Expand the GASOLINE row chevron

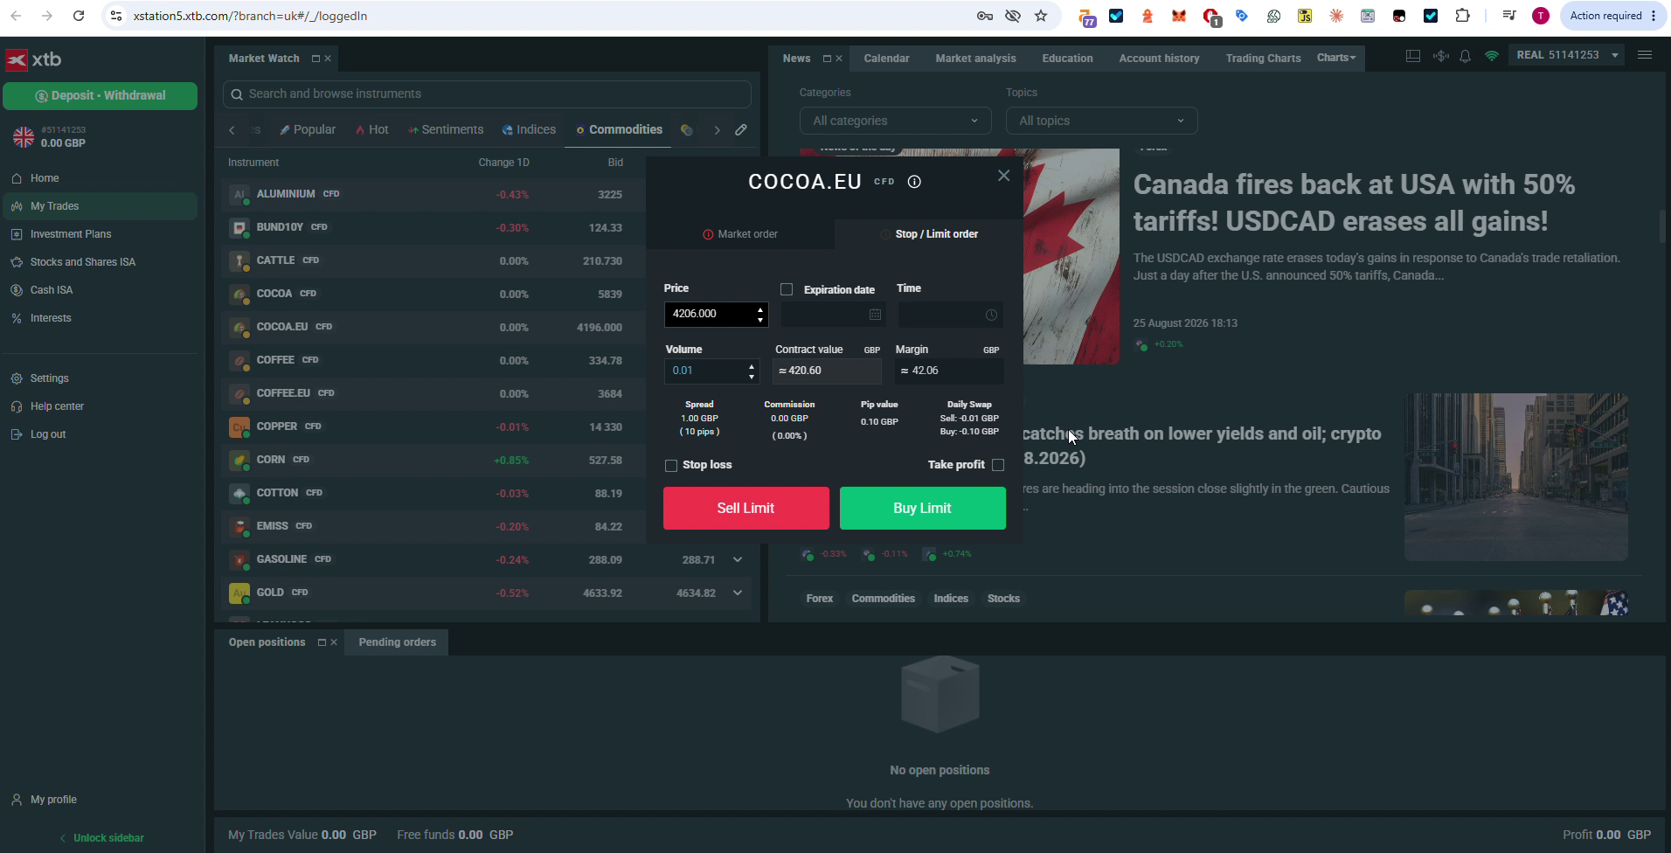tap(738, 560)
